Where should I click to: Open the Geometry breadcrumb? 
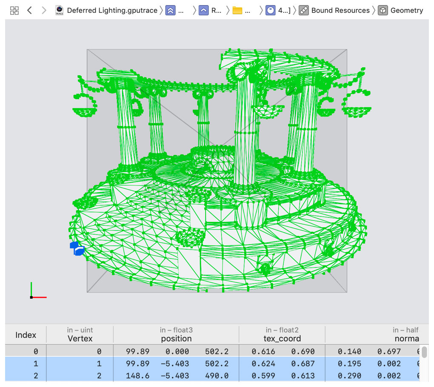(x=407, y=11)
